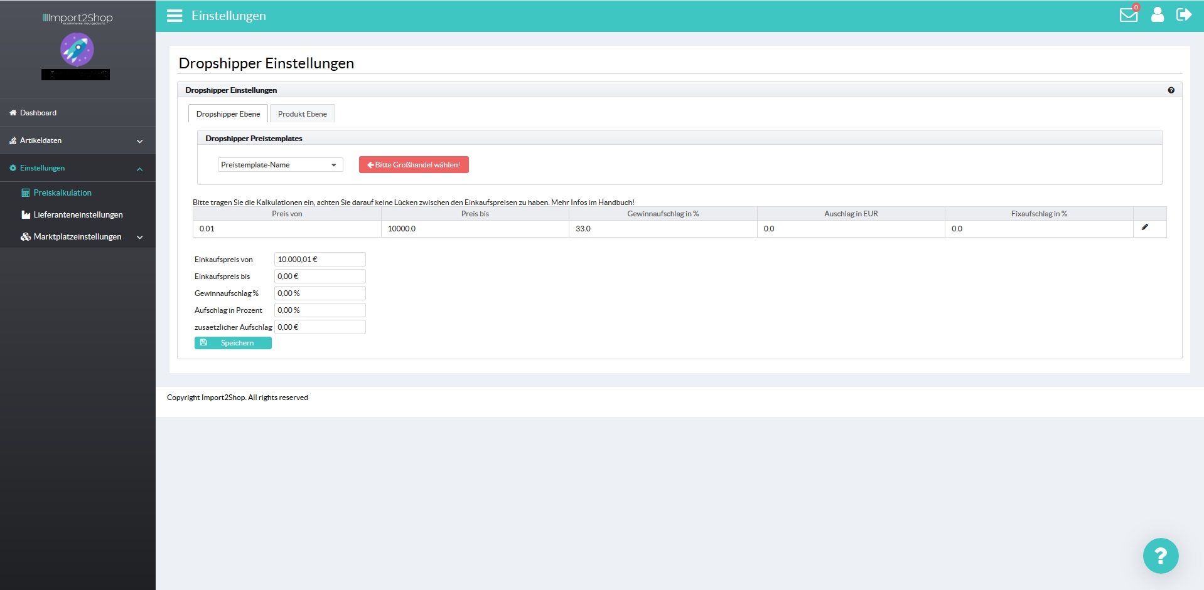Click the pencil edit icon in table row
Screen dimensions: 1204x590
point(1144,228)
